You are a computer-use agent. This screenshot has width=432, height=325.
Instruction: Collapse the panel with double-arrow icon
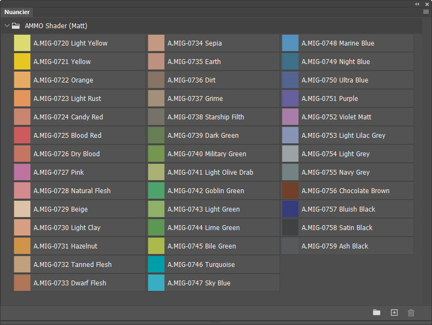point(417,4)
